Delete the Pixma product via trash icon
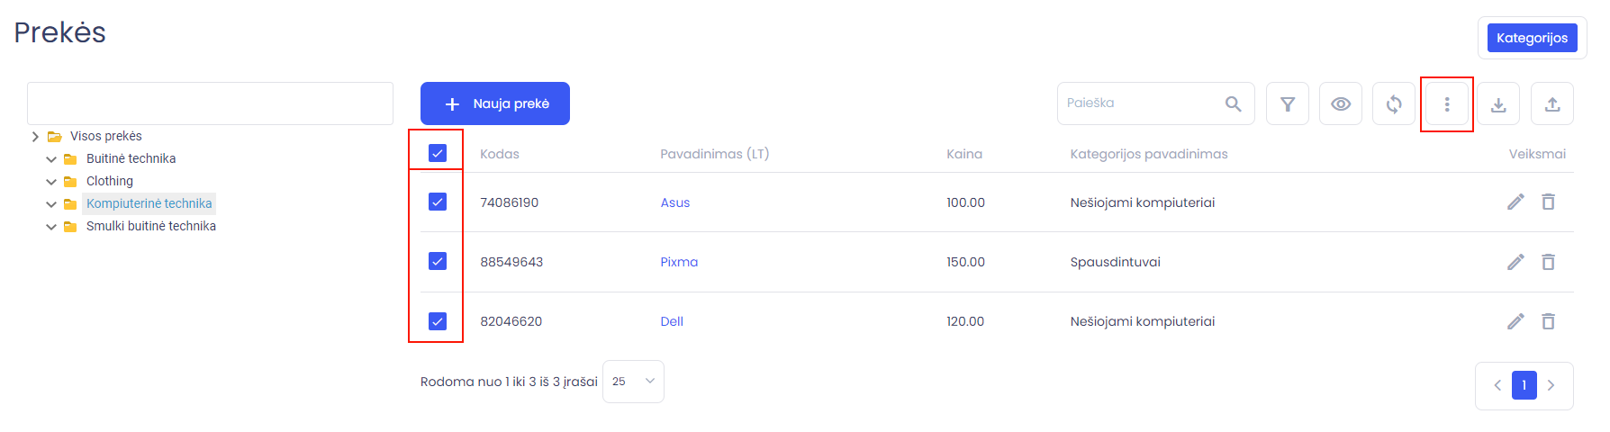 pos(1548,262)
